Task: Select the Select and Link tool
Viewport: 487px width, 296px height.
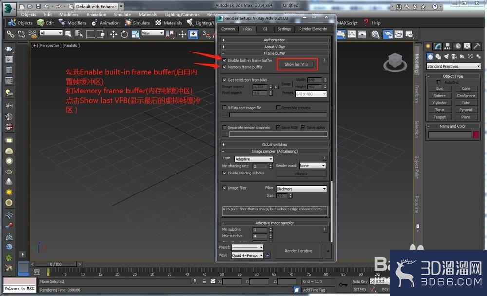Action: [x=11, y=34]
